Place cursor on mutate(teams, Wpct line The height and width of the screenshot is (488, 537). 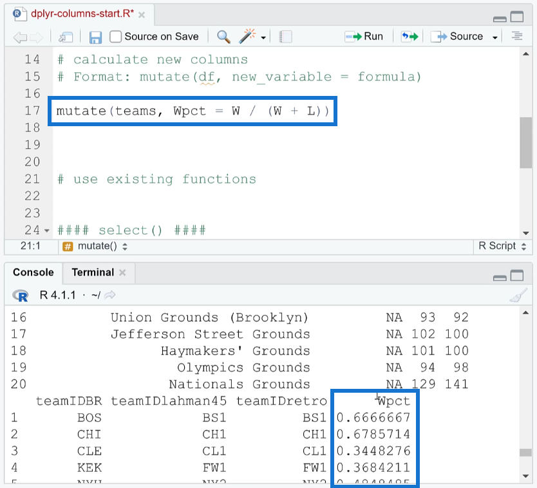193,111
